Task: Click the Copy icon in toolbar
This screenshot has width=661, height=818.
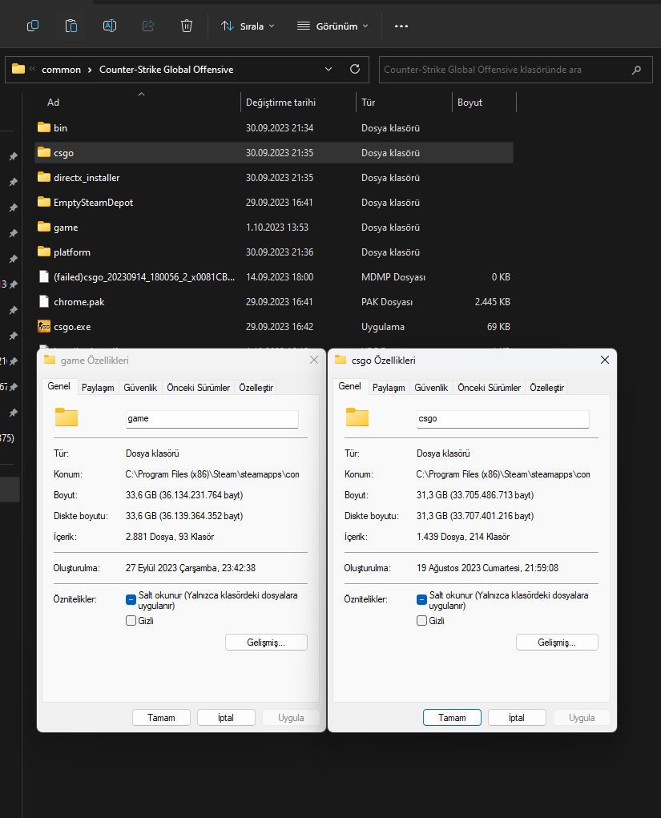Action: pyautogui.click(x=33, y=26)
